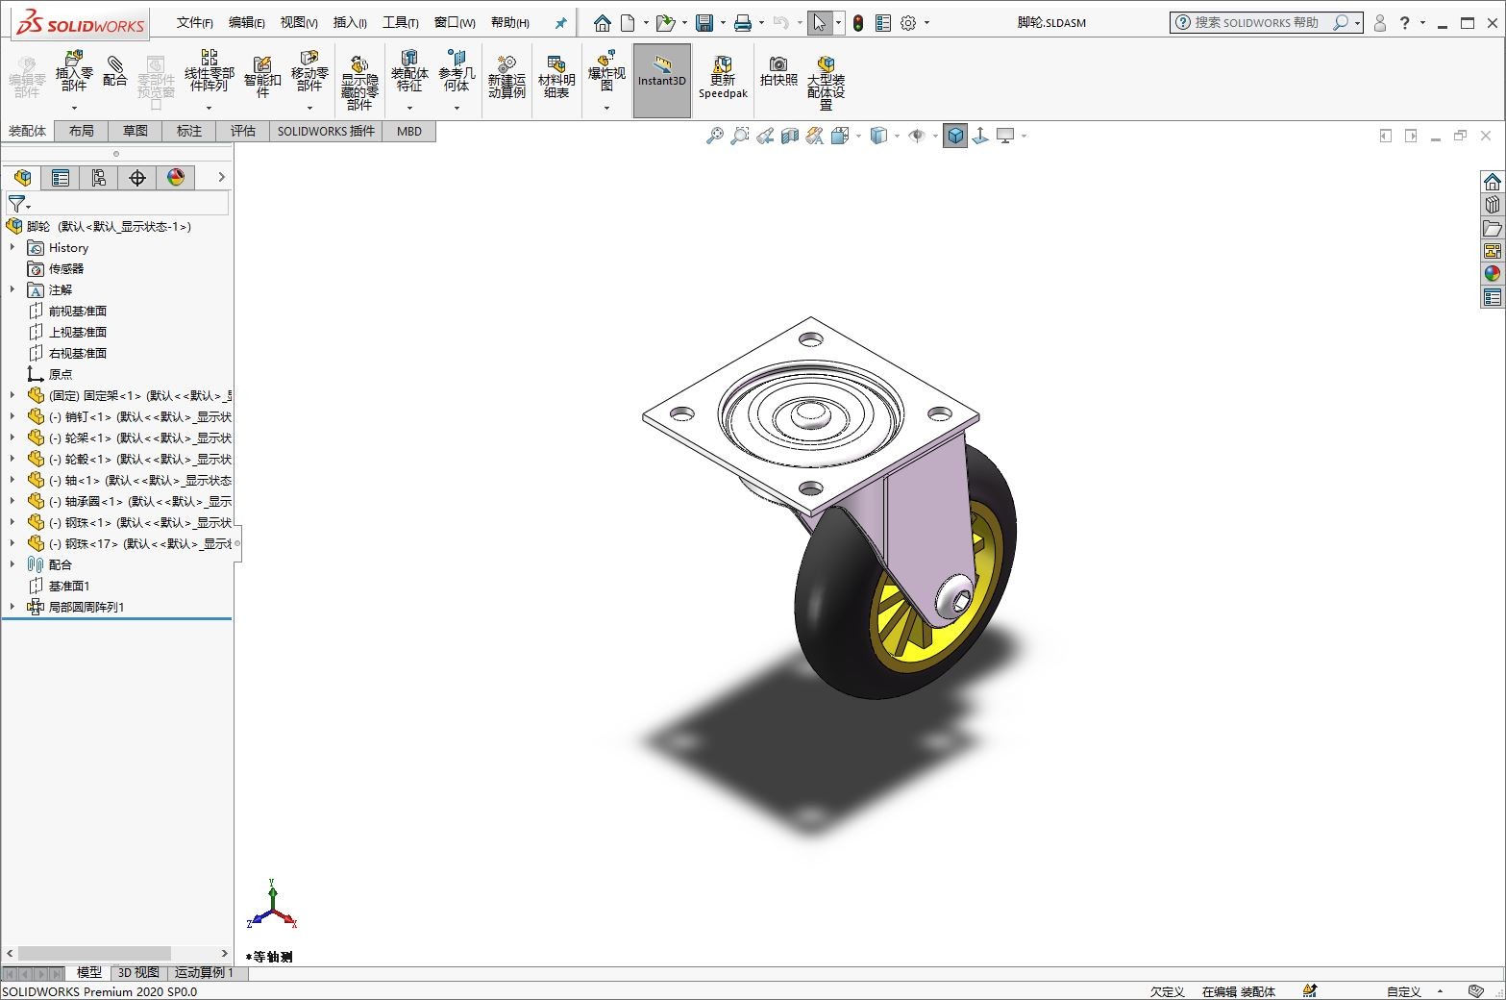This screenshot has height=1000, width=1506.
Task: Open the Mate (配合) tool
Action: pos(115,72)
